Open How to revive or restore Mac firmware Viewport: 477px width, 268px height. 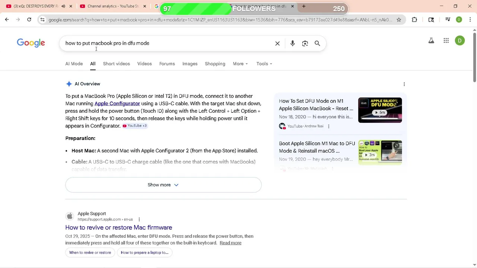point(119,227)
